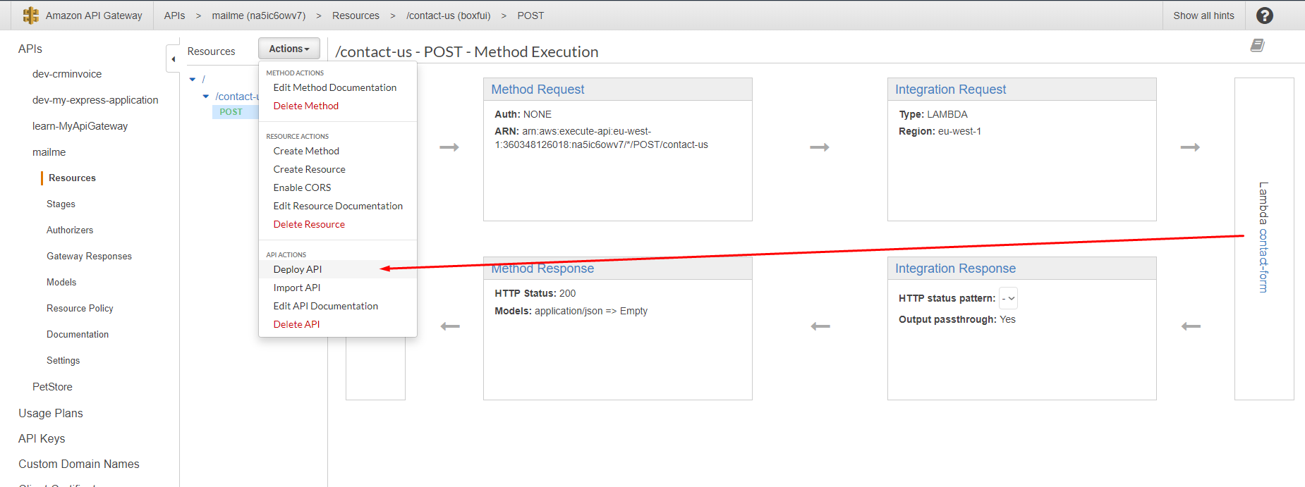Screen dimensions: 1305x487
Task: Click Delete API in the menu
Action: click(x=296, y=324)
